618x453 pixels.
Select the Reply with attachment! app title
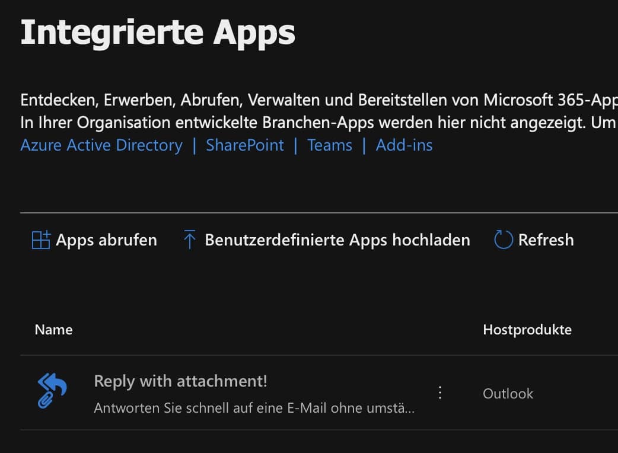tap(180, 381)
